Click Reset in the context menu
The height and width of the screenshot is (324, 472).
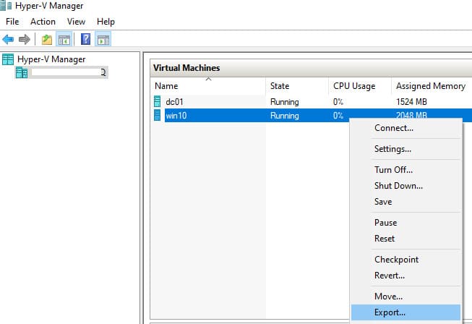[406, 239]
